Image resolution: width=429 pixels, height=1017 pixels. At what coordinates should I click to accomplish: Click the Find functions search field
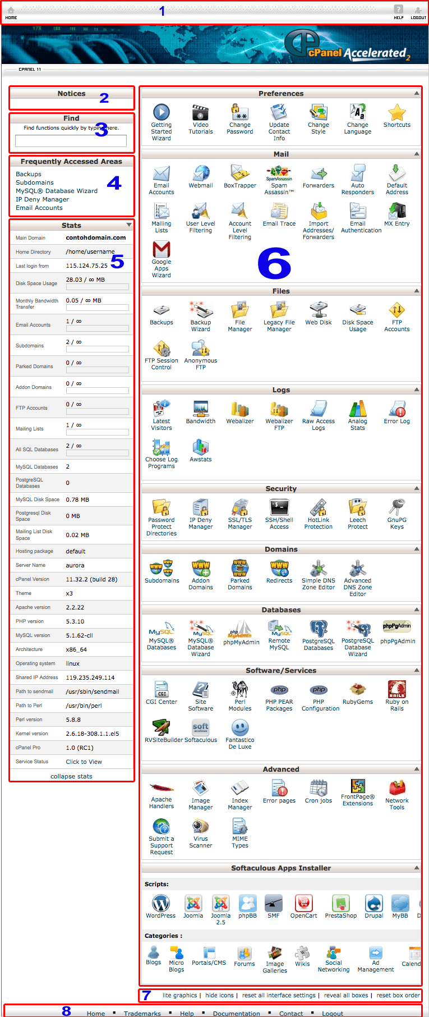tap(71, 141)
